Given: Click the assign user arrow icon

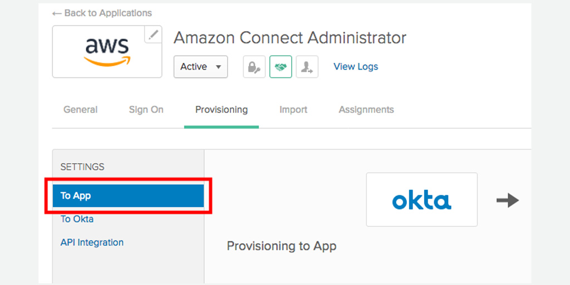Looking at the screenshot, I should (307, 67).
